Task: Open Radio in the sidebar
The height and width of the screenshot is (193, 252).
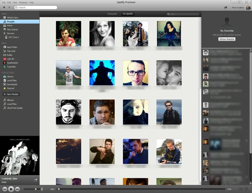Action: point(9,55)
